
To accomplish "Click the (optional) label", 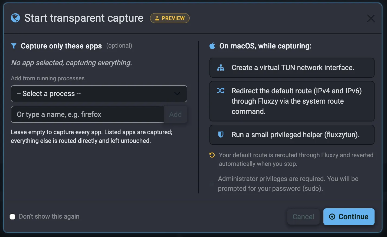I will click(x=119, y=45).
